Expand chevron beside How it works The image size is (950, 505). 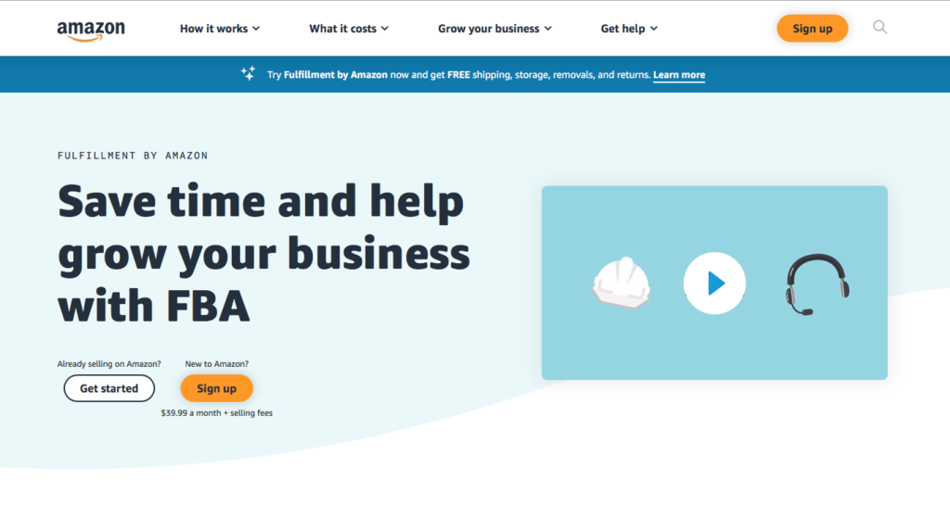256,29
